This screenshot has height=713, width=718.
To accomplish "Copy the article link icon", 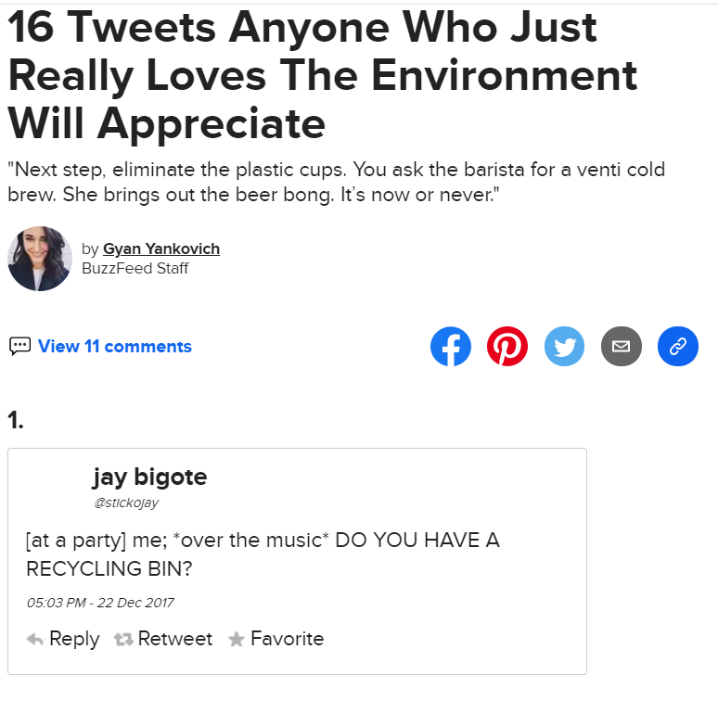I will 677,347.
